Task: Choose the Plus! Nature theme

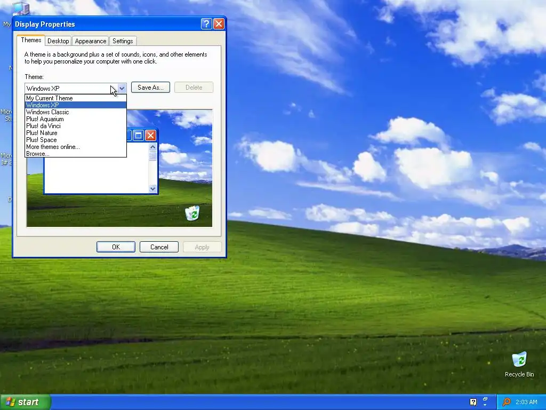Action: pos(76,133)
